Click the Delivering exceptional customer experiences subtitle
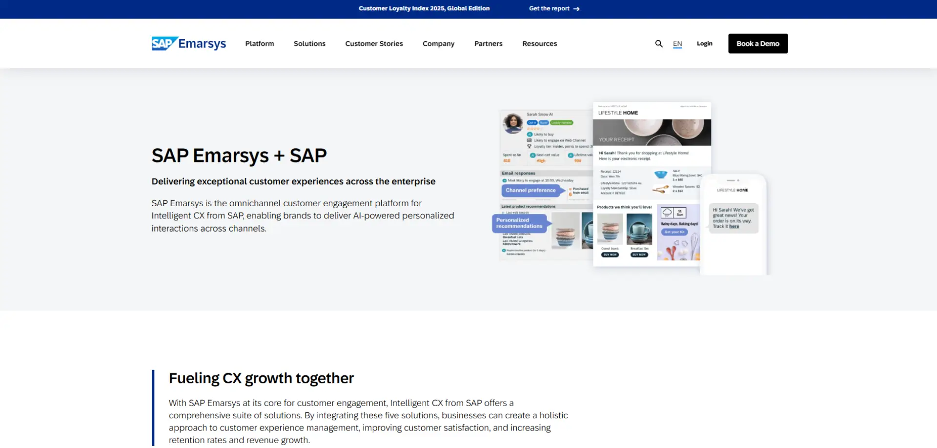Screen dimensions: 937x448 [x=293, y=181]
